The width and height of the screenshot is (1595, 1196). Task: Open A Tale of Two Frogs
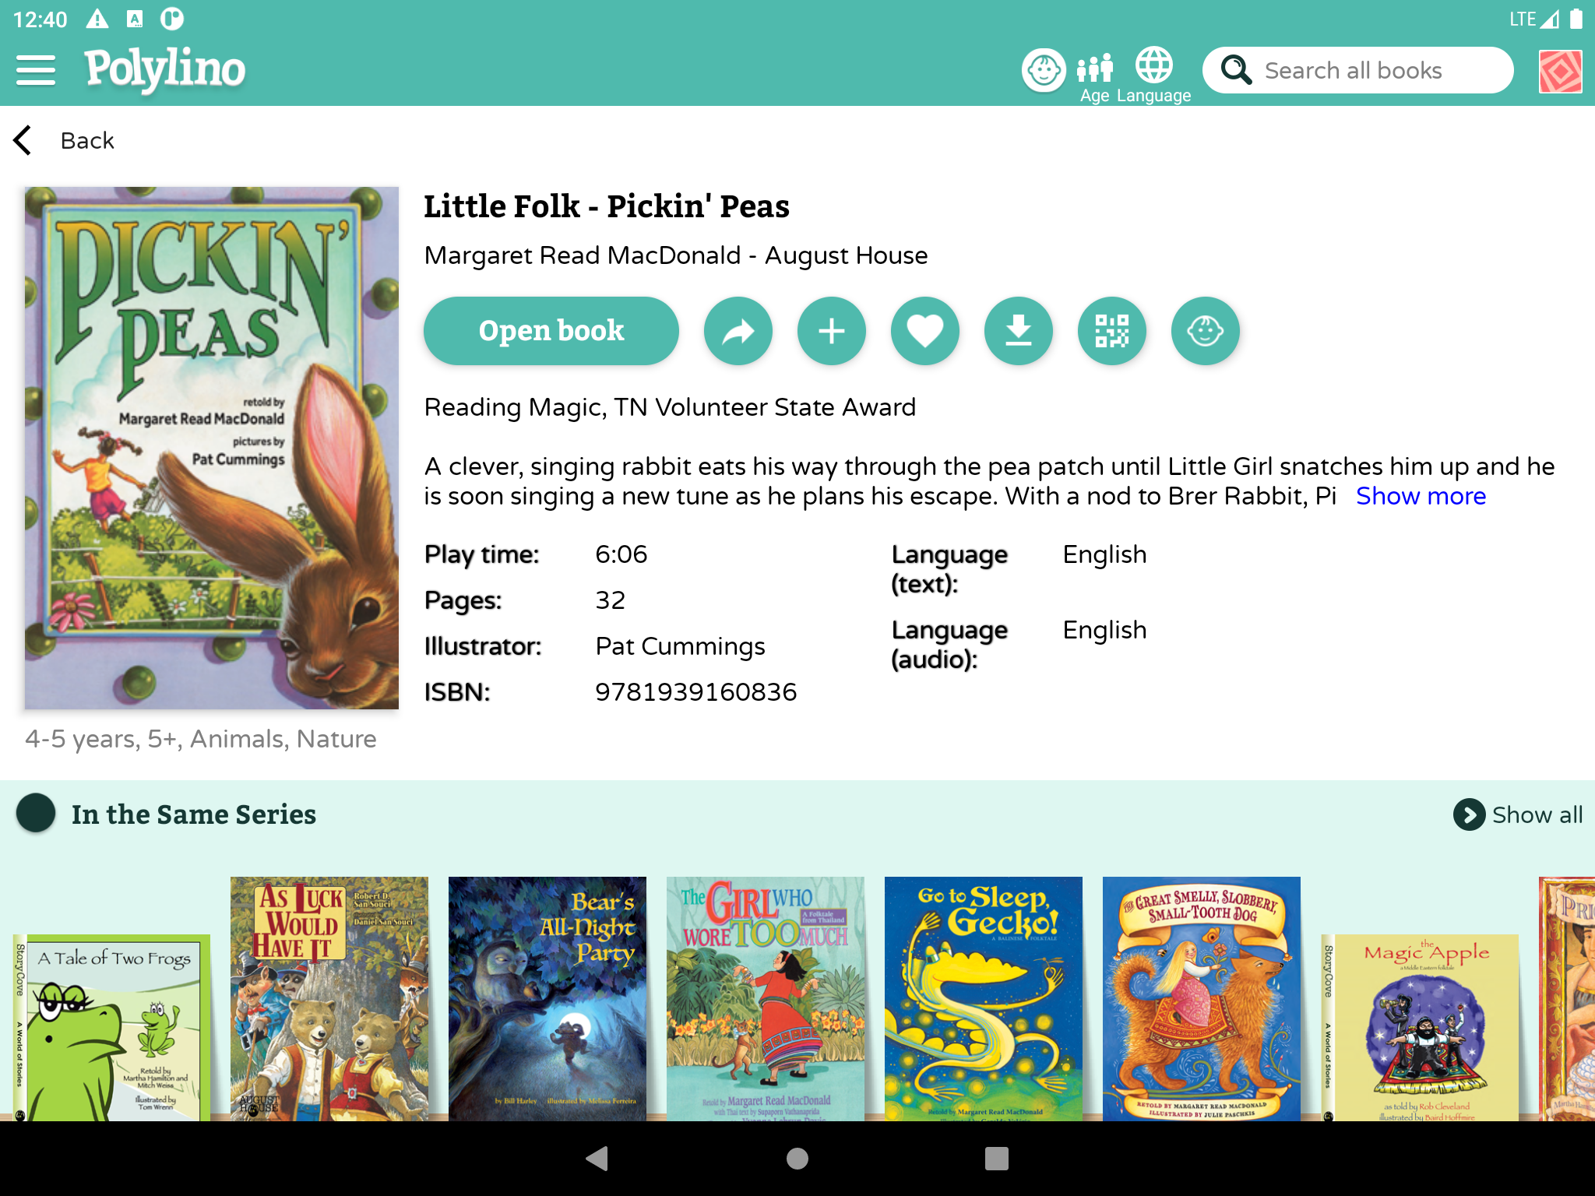112,1028
